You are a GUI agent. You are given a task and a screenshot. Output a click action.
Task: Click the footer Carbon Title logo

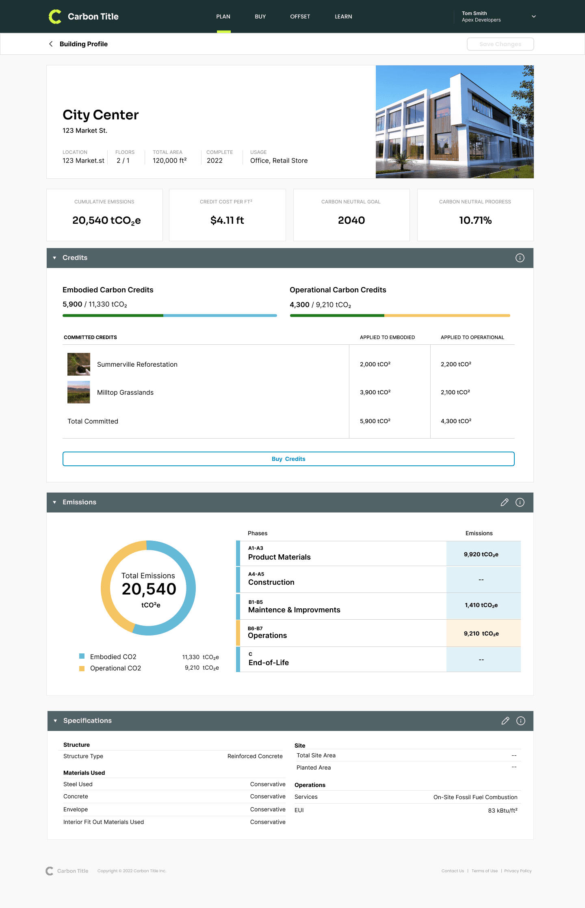point(67,871)
